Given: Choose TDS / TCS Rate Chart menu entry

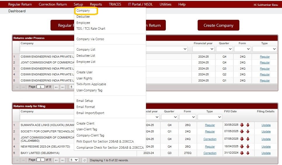Looking at the screenshot, I should 91,29.
